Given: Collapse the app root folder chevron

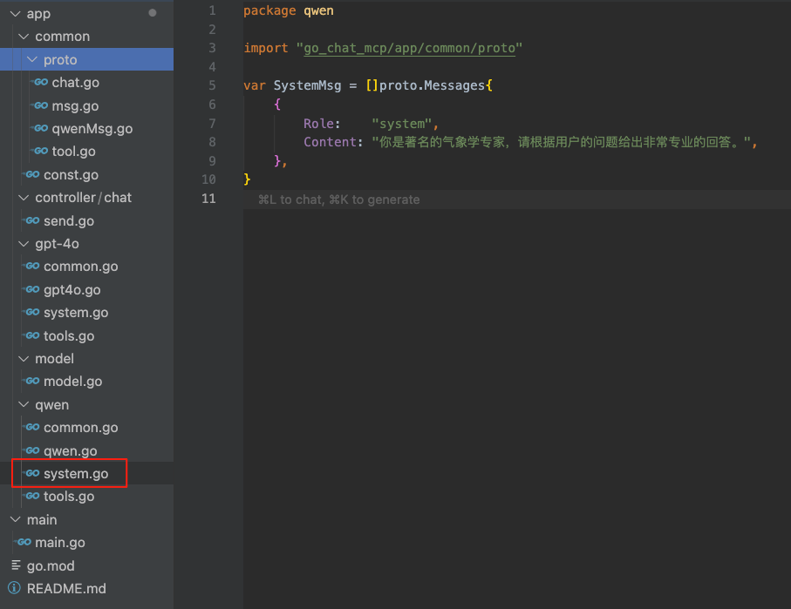Looking at the screenshot, I should [15, 14].
